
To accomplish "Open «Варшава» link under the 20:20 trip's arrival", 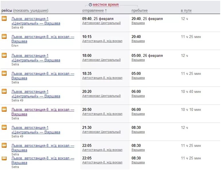I will pyautogui.click(x=138, y=96).
